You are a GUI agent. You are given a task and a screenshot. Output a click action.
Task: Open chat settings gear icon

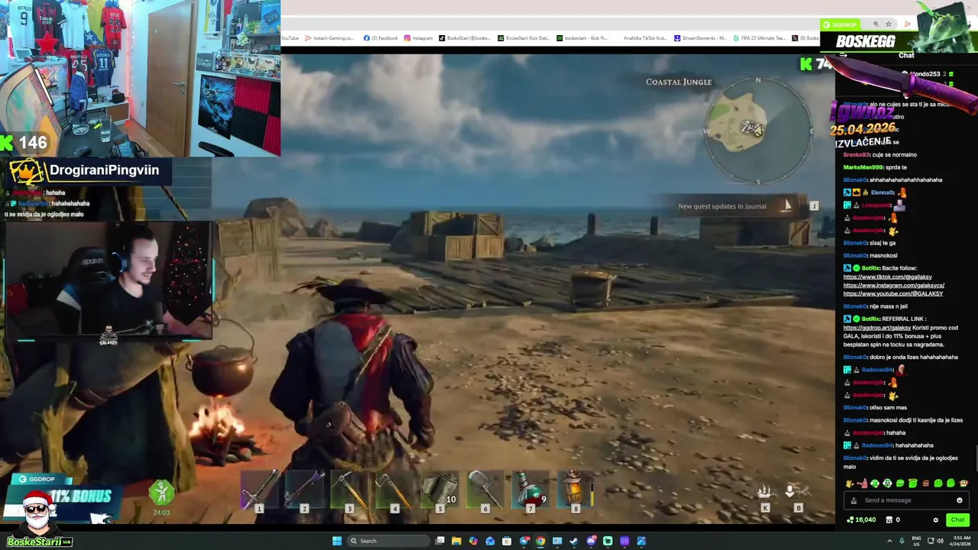(x=935, y=520)
